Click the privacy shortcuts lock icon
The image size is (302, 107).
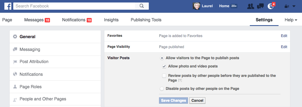(x=287, y=6)
